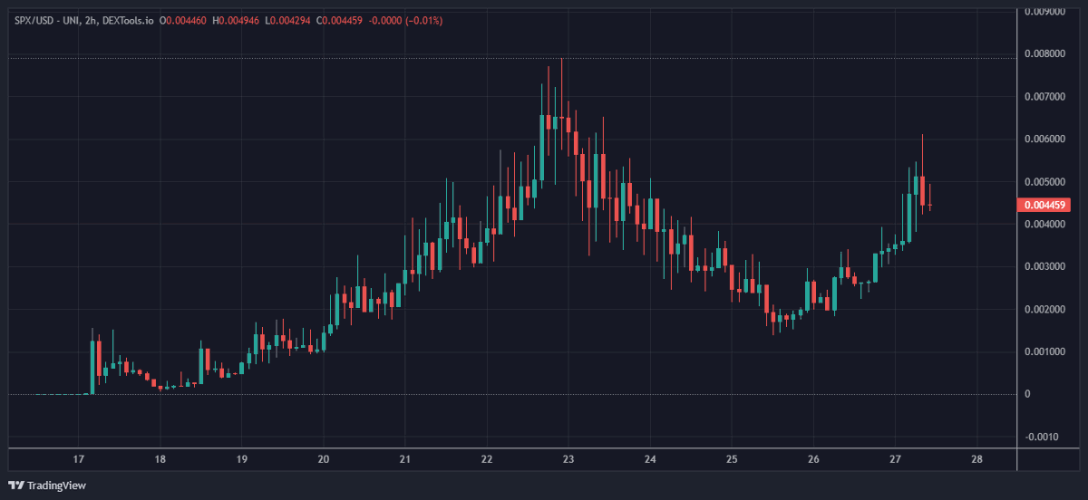Screen dimensions: 1088x500
Task: Select the 0.008000 price axis label
Action: point(1045,53)
